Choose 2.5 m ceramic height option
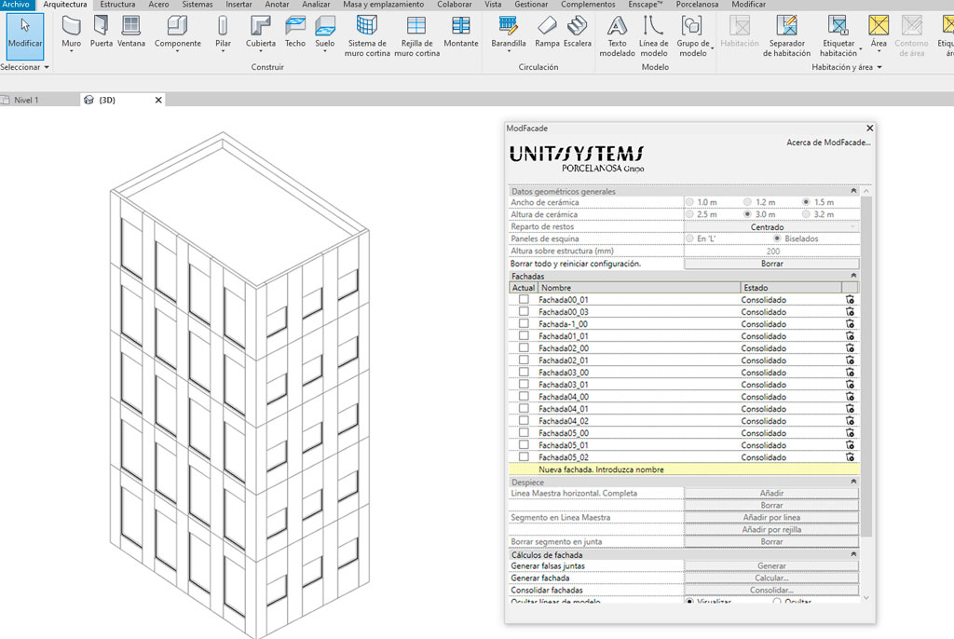 pyautogui.click(x=689, y=214)
